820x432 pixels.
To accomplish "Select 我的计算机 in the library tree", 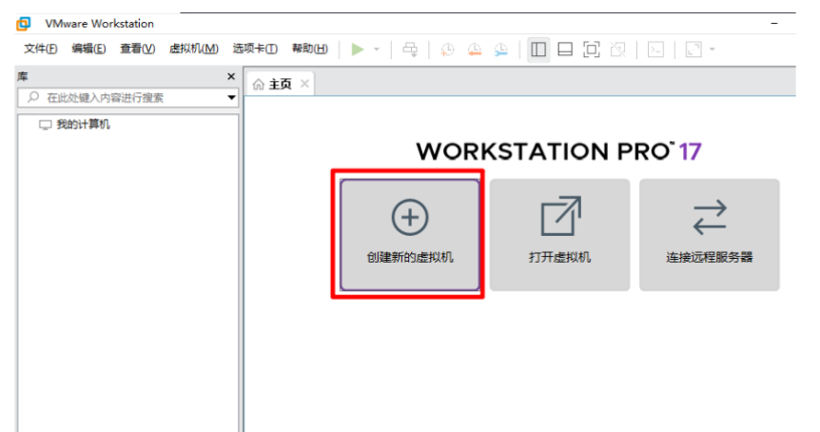I will pyautogui.click(x=75, y=125).
